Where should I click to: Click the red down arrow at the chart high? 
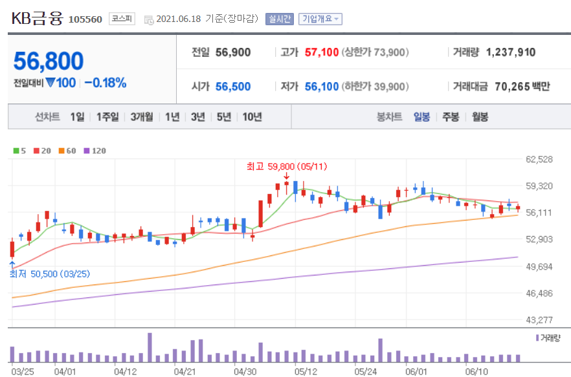[287, 176]
